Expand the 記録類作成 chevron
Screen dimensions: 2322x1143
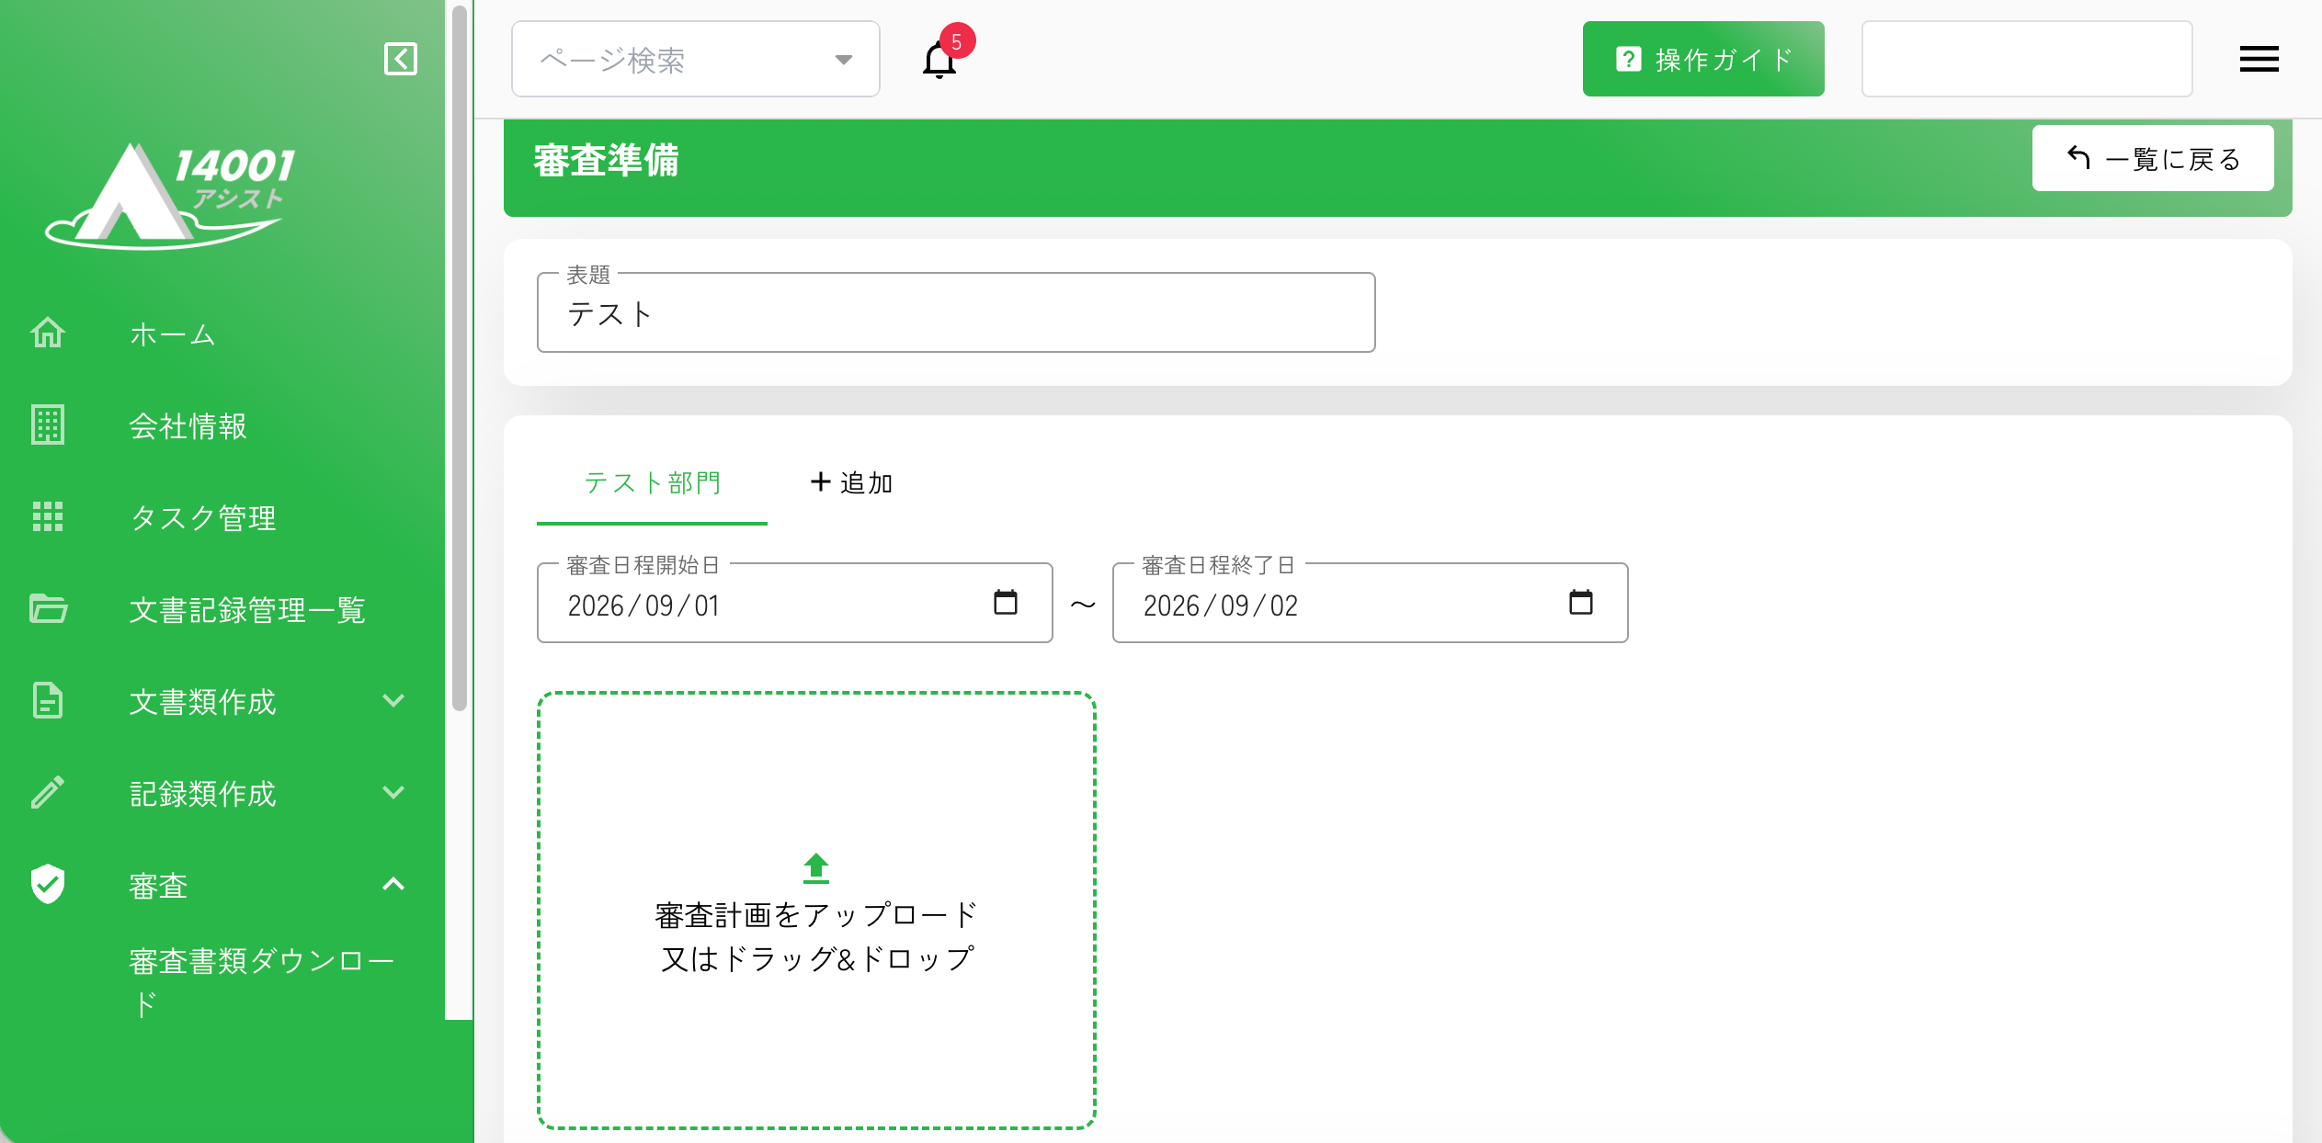(x=393, y=793)
